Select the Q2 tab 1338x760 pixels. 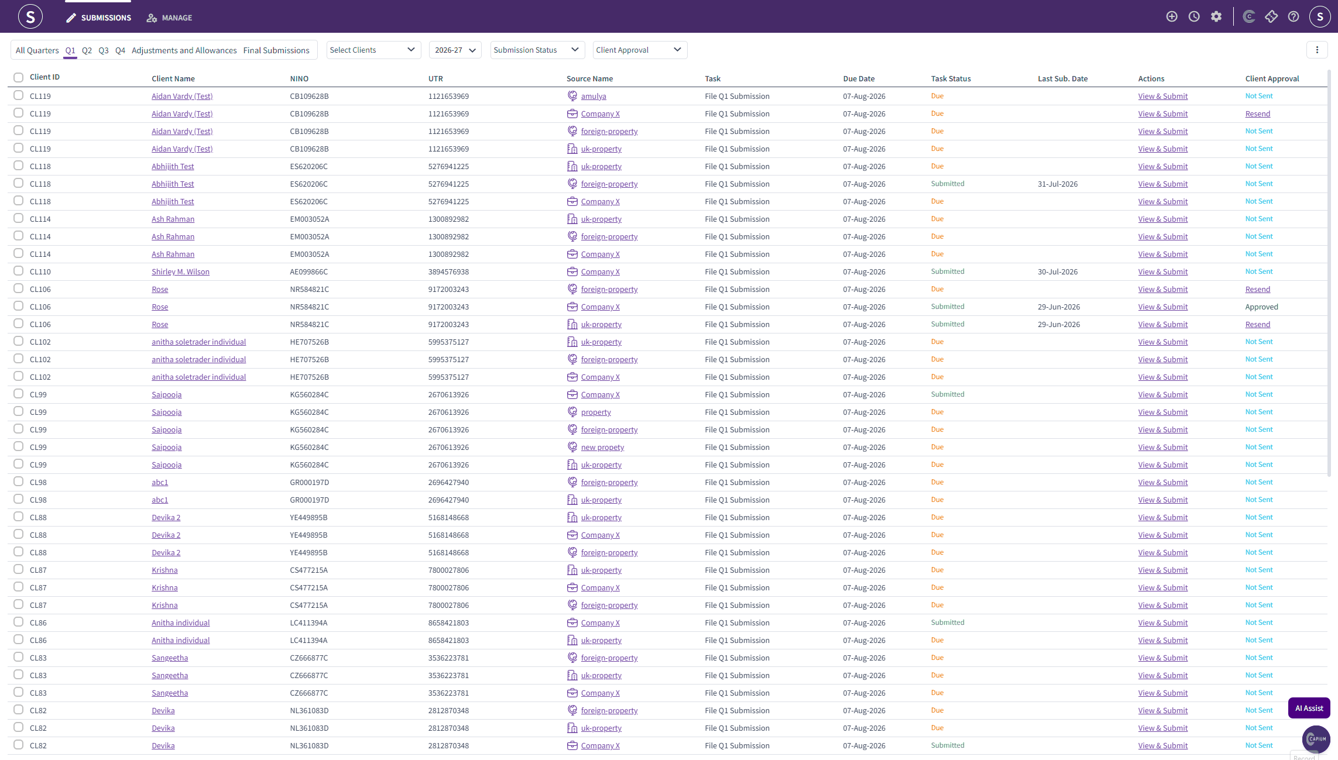click(87, 50)
